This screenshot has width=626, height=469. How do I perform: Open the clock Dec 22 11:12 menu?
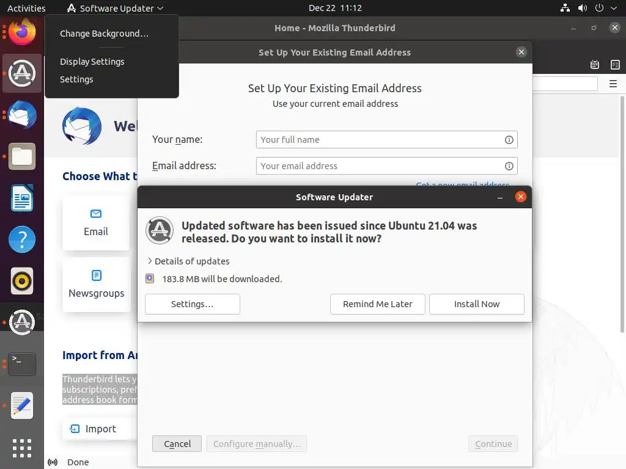pyautogui.click(x=335, y=8)
